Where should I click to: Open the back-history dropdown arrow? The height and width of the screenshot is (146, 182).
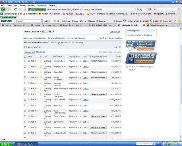point(10,9)
